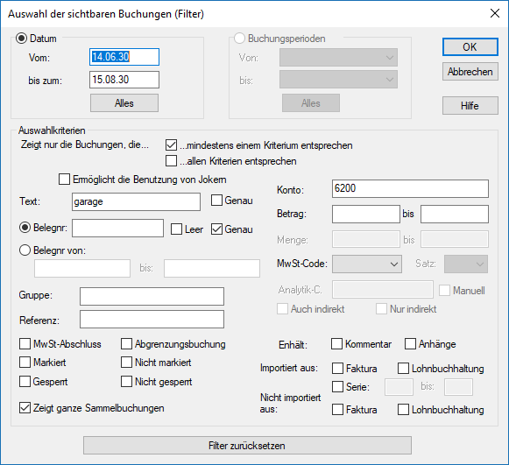Screen dimensions: 509x465
Task: Enable Ermöglicht die Benutzung von Jokern
Action: coord(64,180)
